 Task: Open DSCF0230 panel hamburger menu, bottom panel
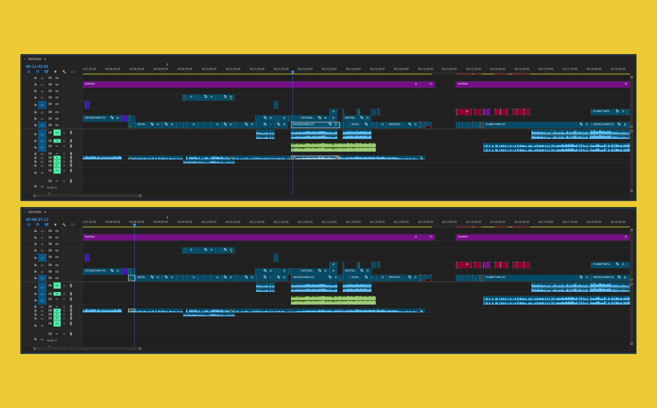click(x=45, y=212)
